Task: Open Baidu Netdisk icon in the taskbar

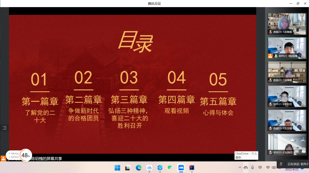Action: [149, 168]
